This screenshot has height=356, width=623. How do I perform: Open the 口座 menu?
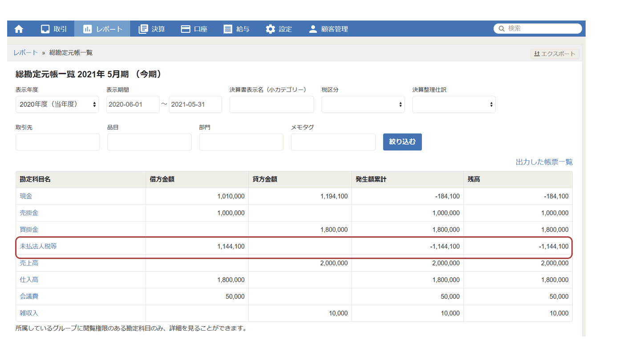click(194, 29)
